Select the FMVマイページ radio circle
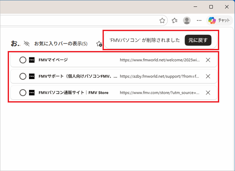The width and height of the screenshot is (235, 171). pyautogui.click(x=23, y=60)
